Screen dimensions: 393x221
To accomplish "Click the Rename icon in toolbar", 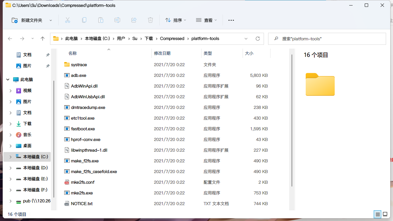I will point(117,20).
